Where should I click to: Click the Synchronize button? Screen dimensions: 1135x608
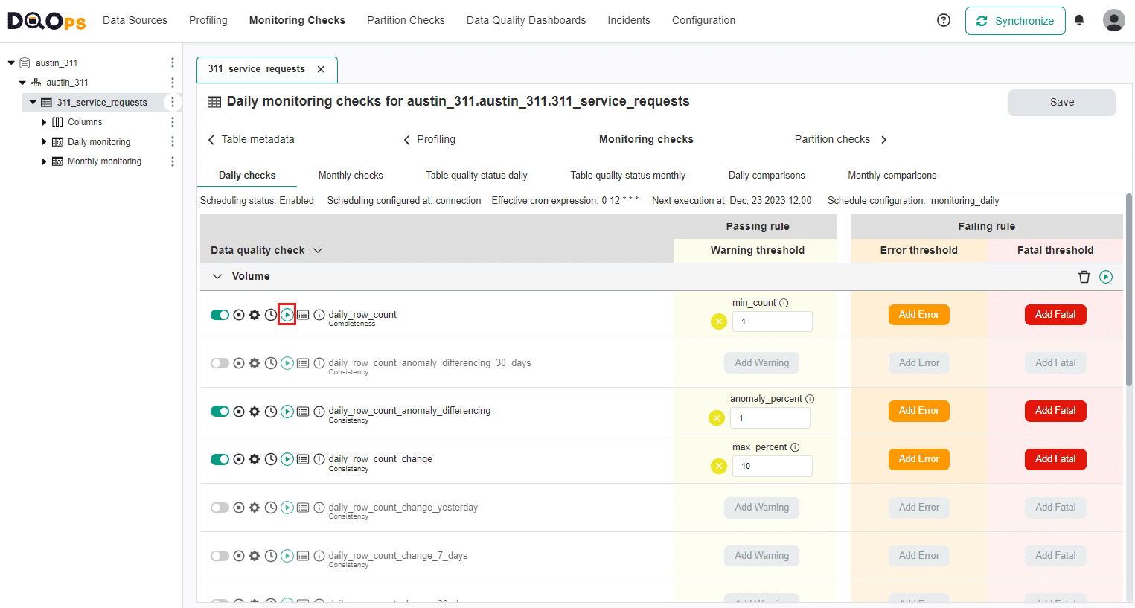click(x=1015, y=20)
